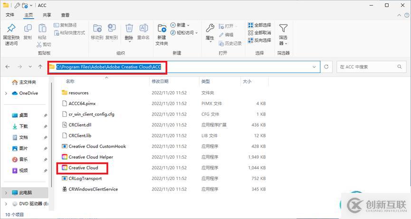411x219 pixels.
Task: Sort by Type (类型) column header
Action: point(205,81)
